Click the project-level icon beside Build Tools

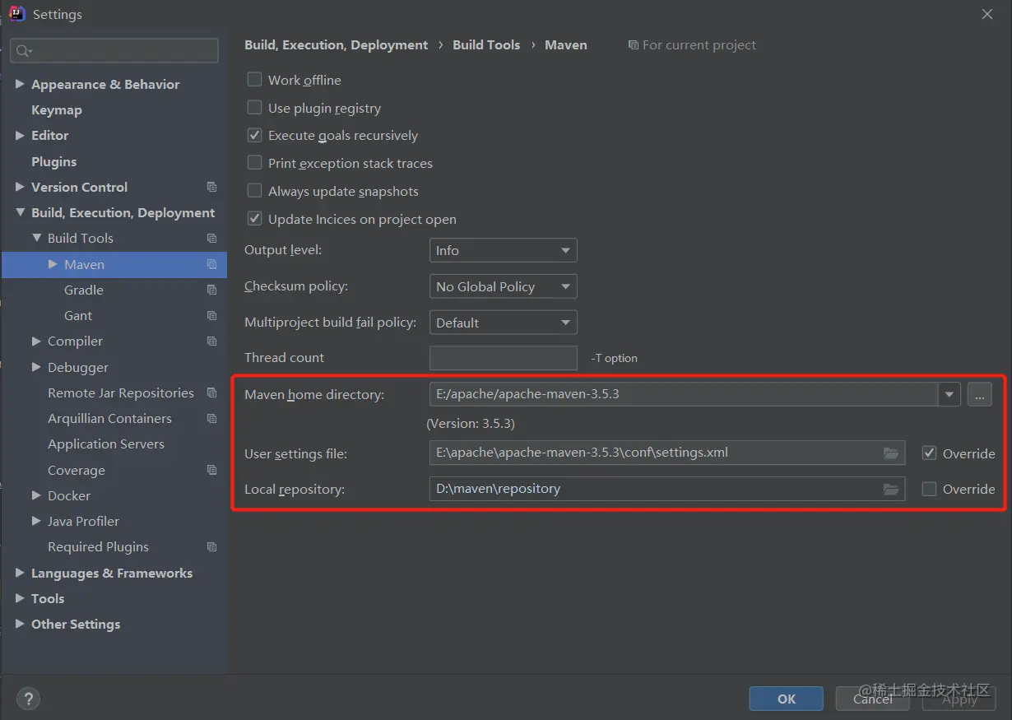[211, 238]
